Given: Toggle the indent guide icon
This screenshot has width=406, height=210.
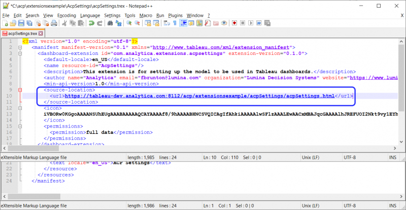Looking at the screenshot, I should click(184, 23).
